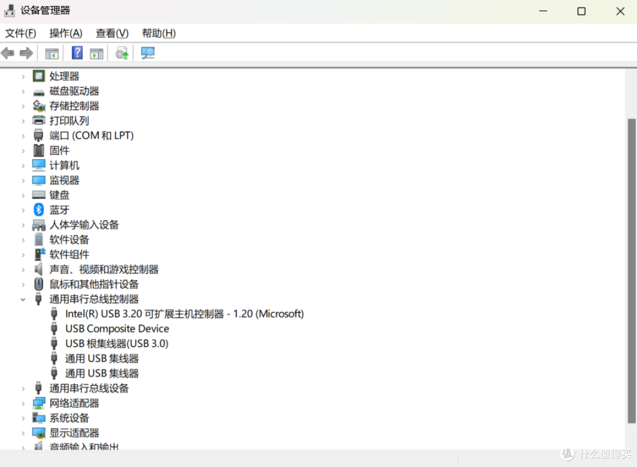This screenshot has width=637, height=467.
Task: Select the 键盘 keyboard icon
Action: coord(38,195)
